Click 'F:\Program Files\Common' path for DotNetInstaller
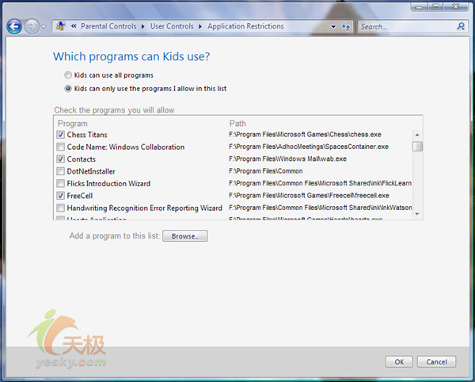The height and width of the screenshot is (382, 475). pyautogui.click(x=265, y=171)
